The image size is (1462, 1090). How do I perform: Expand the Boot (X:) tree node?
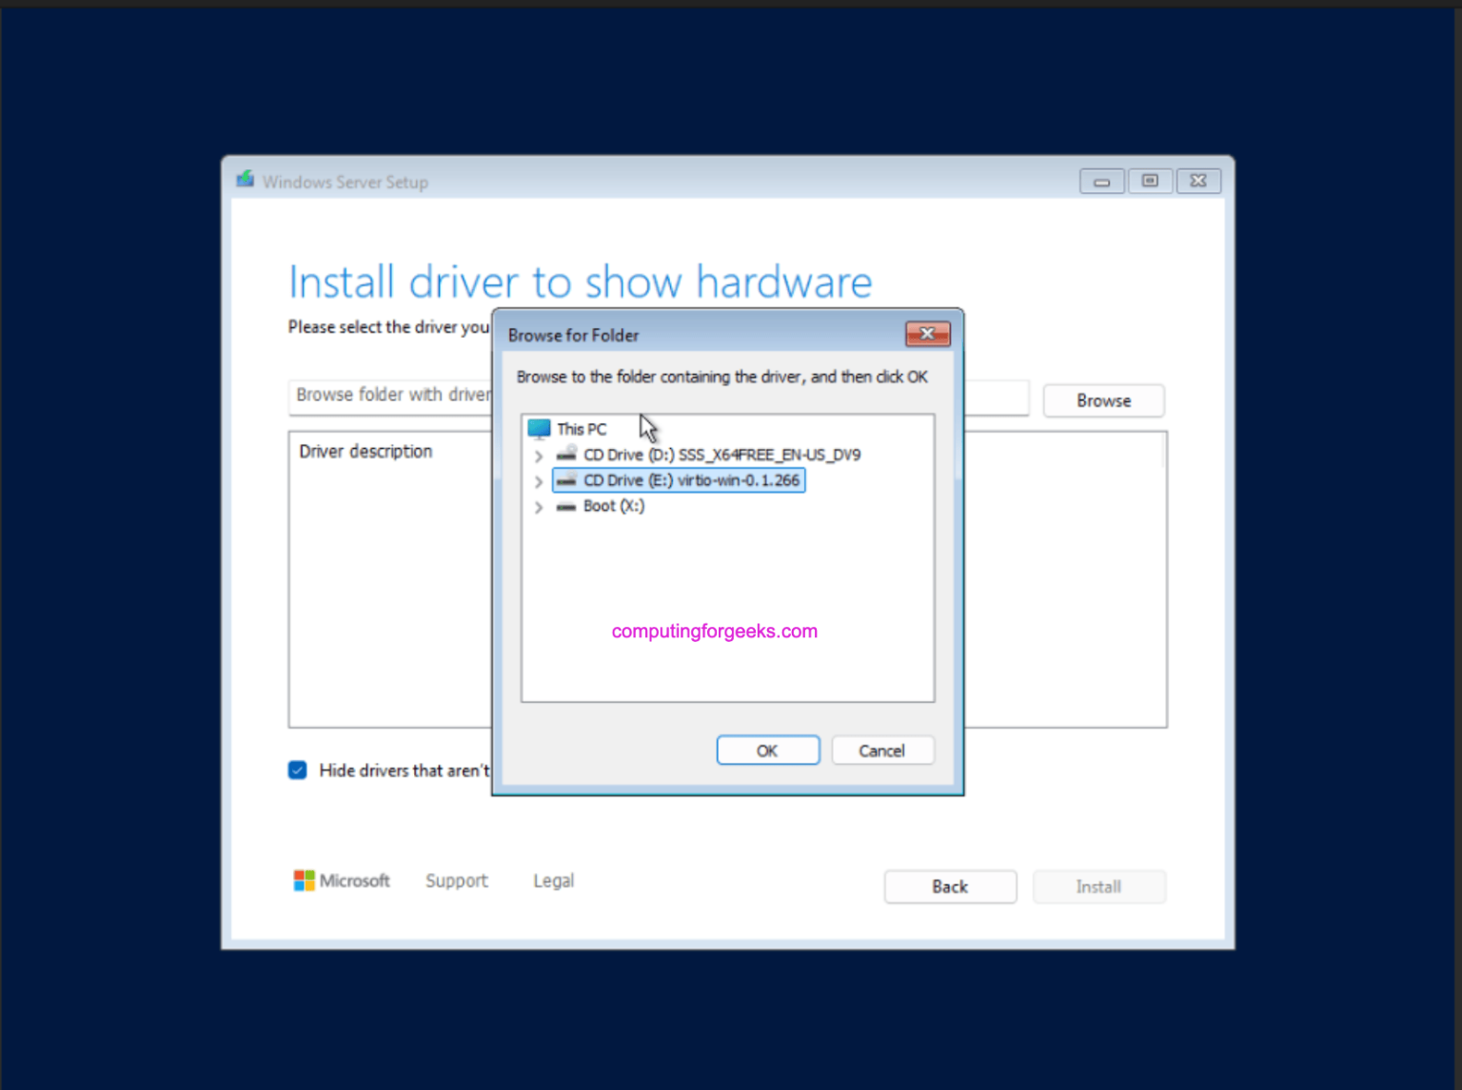pos(539,507)
